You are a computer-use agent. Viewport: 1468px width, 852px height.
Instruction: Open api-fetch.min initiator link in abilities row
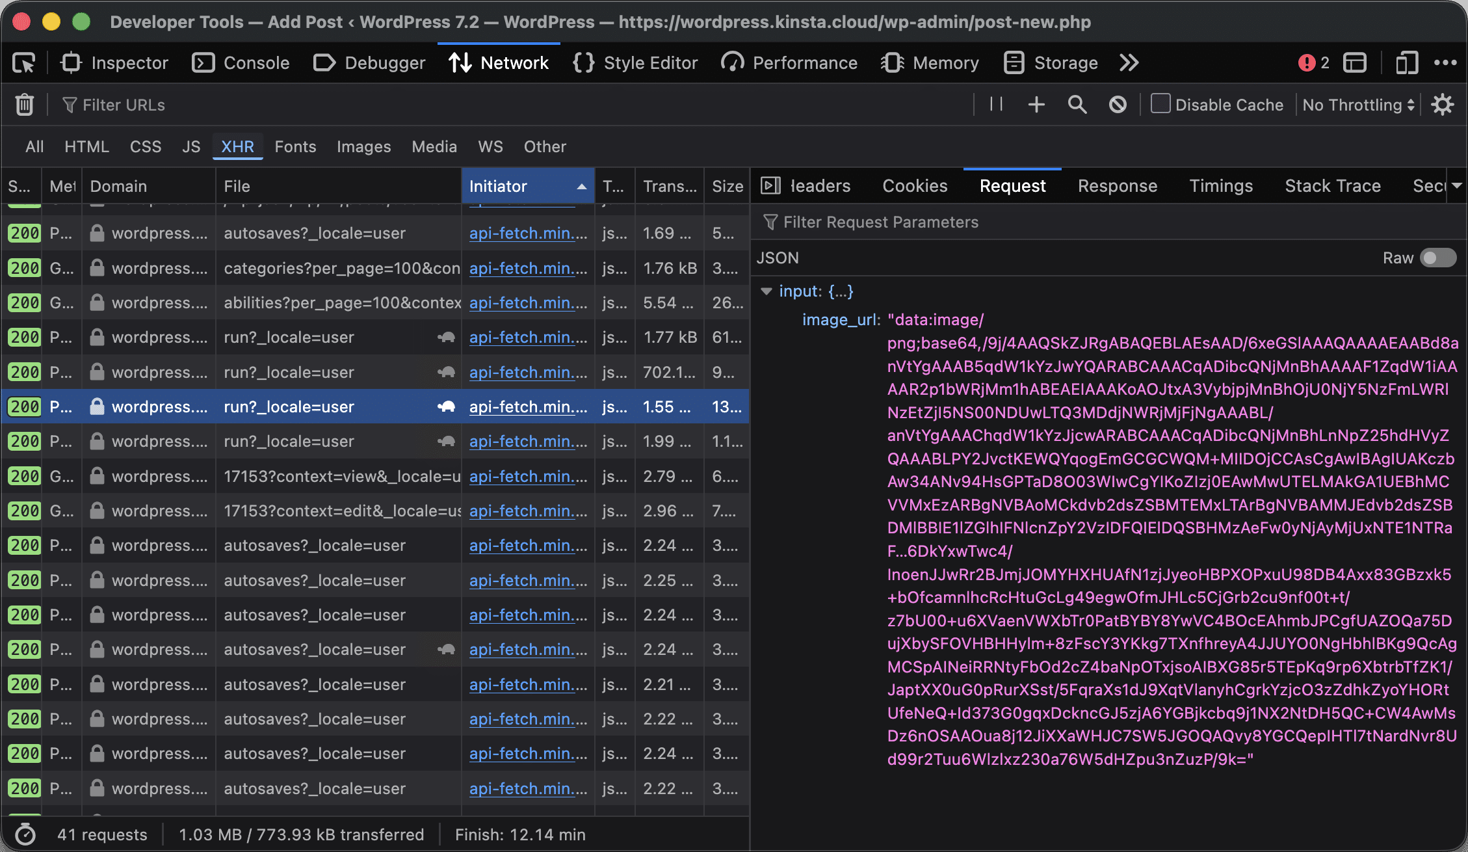(528, 302)
